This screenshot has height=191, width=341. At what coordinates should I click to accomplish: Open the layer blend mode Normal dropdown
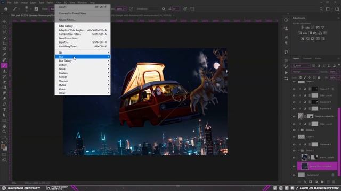[305, 72]
